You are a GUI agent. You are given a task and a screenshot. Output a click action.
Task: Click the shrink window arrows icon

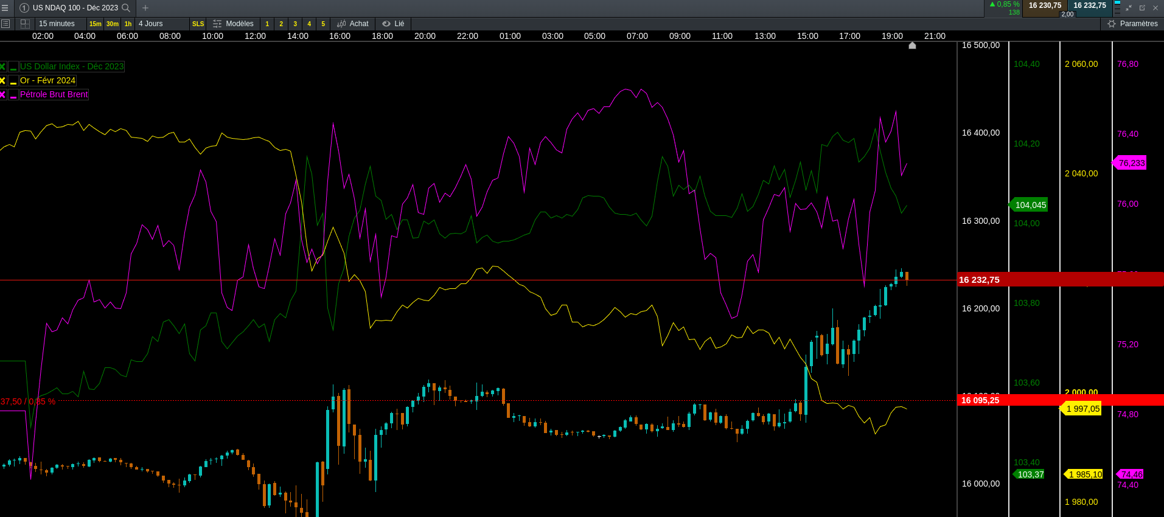point(1129,8)
